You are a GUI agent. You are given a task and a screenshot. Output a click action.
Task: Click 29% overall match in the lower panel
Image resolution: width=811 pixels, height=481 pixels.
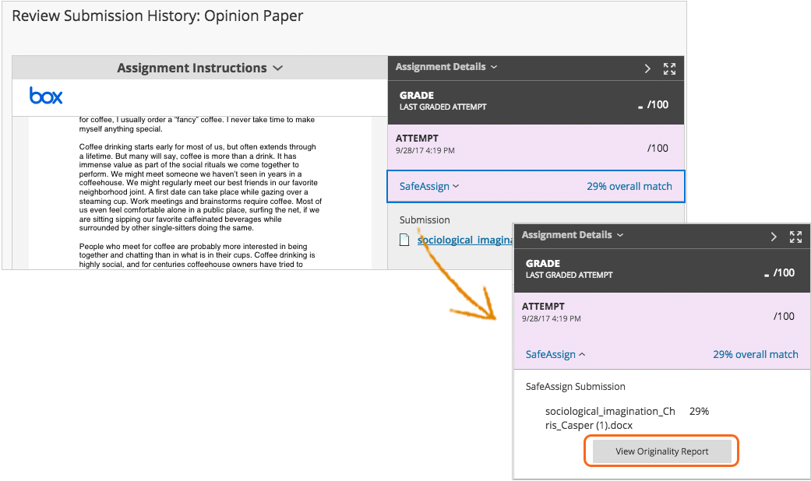click(755, 354)
